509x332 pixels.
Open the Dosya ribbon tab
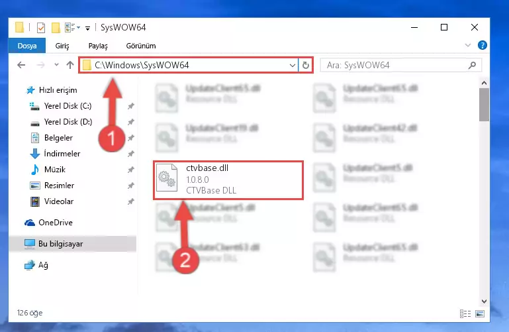(27, 46)
